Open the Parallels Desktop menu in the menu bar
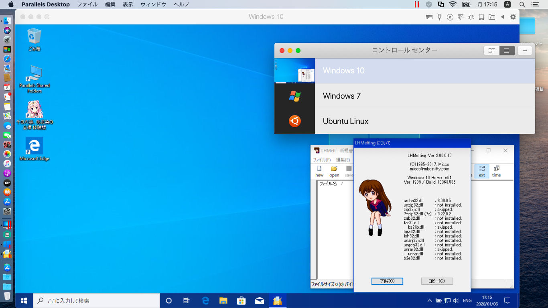 tap(46, 4)
